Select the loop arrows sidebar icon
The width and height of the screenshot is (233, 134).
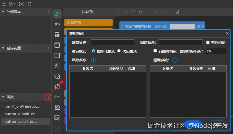(57, 87)
